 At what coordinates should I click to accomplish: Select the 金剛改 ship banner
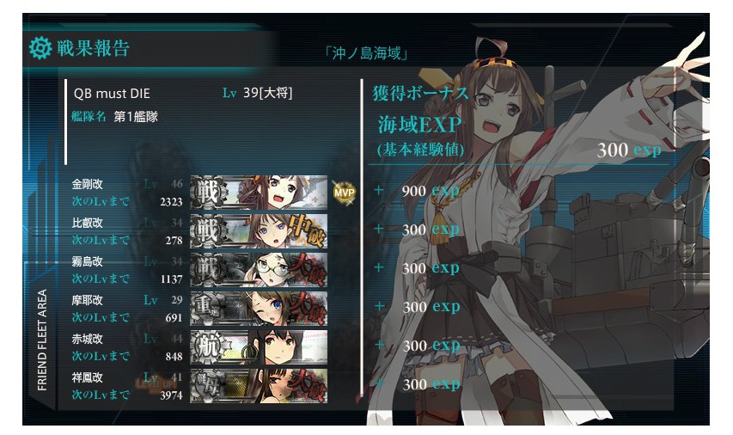click(x=259, y=193)
